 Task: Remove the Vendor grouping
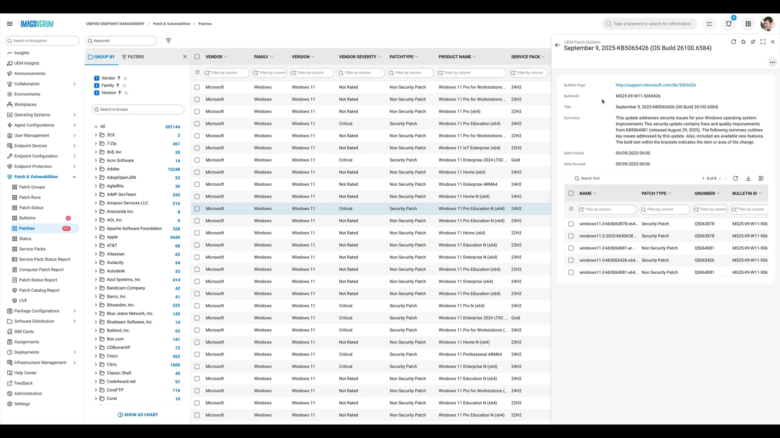(126, 78)
